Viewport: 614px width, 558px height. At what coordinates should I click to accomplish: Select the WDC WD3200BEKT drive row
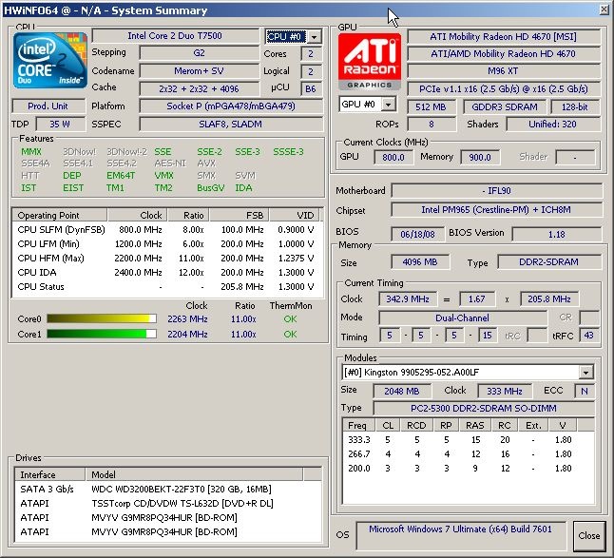[167, 490]
